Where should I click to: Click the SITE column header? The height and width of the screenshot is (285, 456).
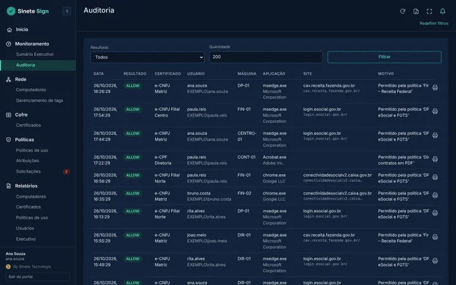click(307, 74)
